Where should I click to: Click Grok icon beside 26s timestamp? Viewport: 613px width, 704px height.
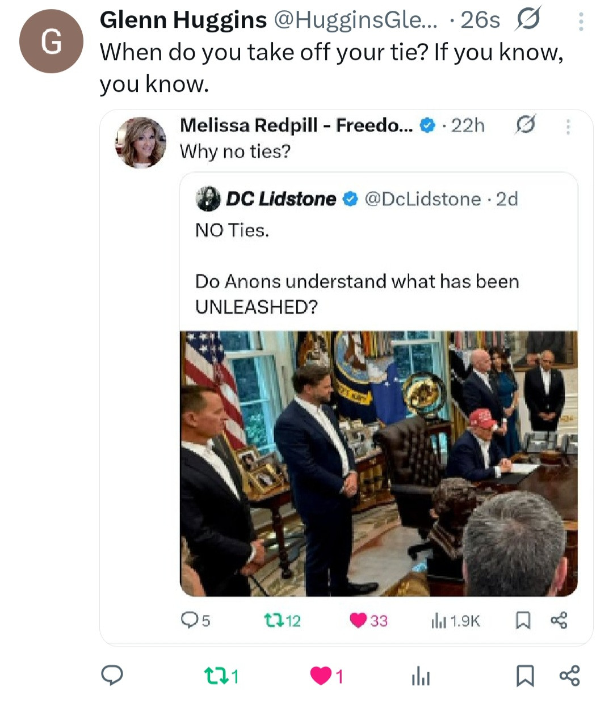[528, 20]
